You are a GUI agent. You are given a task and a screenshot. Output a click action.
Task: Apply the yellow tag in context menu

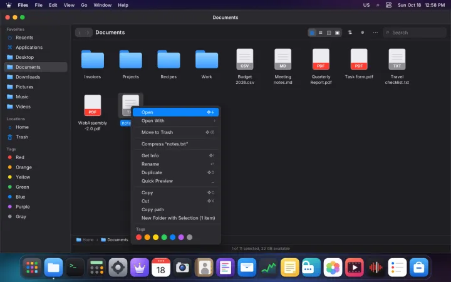click(155, 238)
